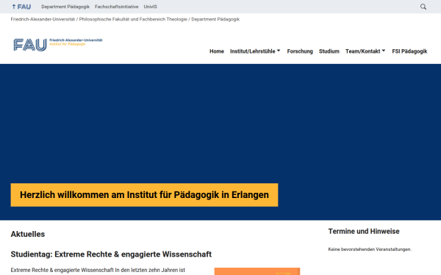Screen dimensions: 441x275
Task: Click Department Pädagogik breadcrumb link
Action: click(215, 19)
